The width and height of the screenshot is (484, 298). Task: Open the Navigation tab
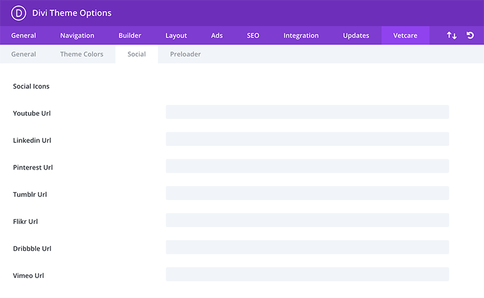pos(77,36)
